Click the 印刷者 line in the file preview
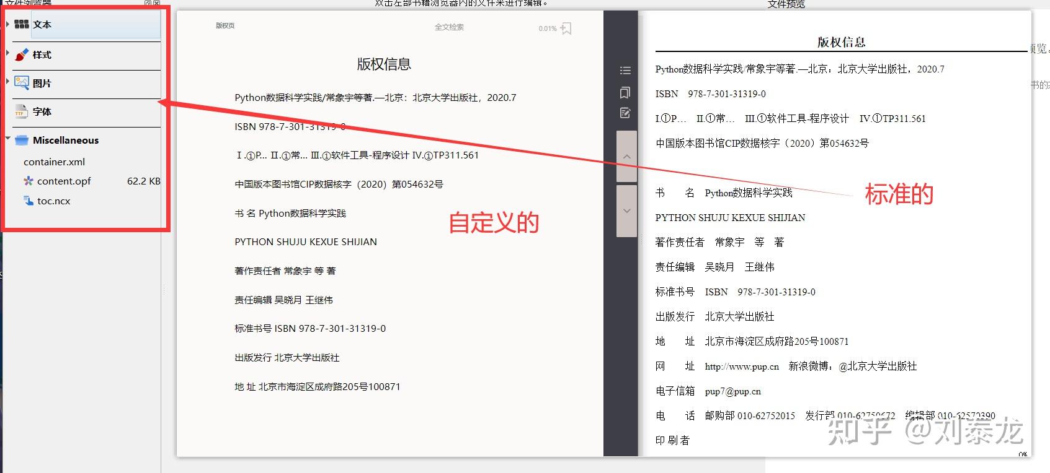 [x=673, y=440]
